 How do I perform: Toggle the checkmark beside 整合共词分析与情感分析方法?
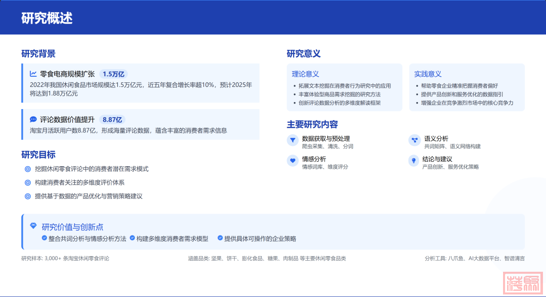(x=44, y=238)
